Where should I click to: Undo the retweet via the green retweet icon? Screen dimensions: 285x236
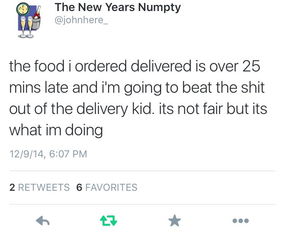108,221
